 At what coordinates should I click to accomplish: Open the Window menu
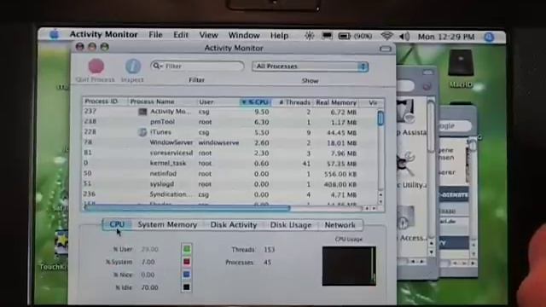(244, 35)
